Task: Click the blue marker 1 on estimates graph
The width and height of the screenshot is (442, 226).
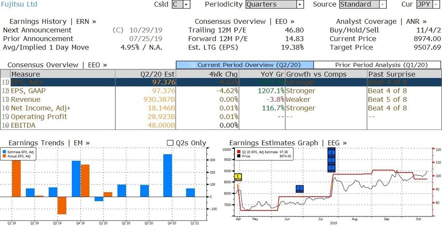Action: tap(331, 168)
